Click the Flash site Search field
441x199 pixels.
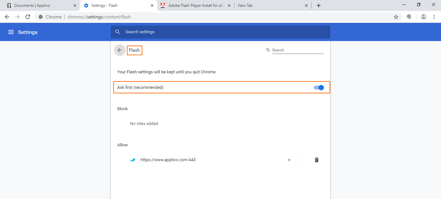click(298, 50)
